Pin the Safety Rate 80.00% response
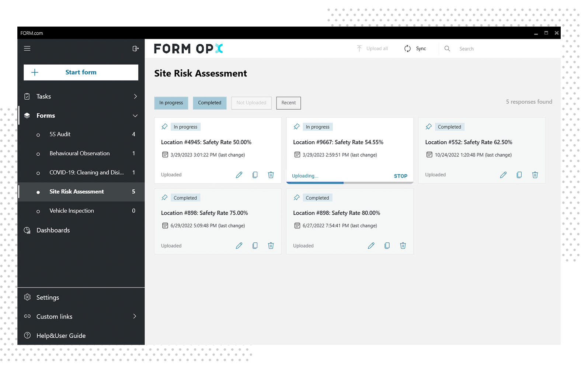This screenshot has width=581, height=369. point(296,197)
